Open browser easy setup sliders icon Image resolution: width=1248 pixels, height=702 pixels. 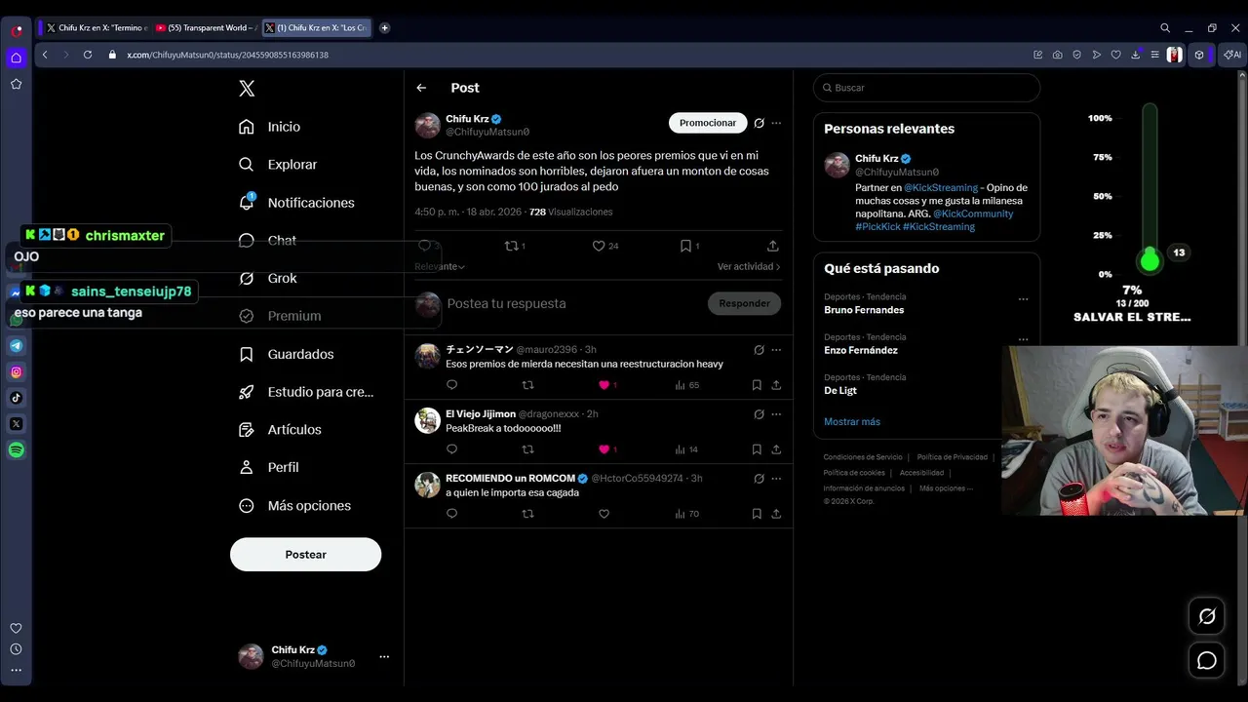point(1155,55)
